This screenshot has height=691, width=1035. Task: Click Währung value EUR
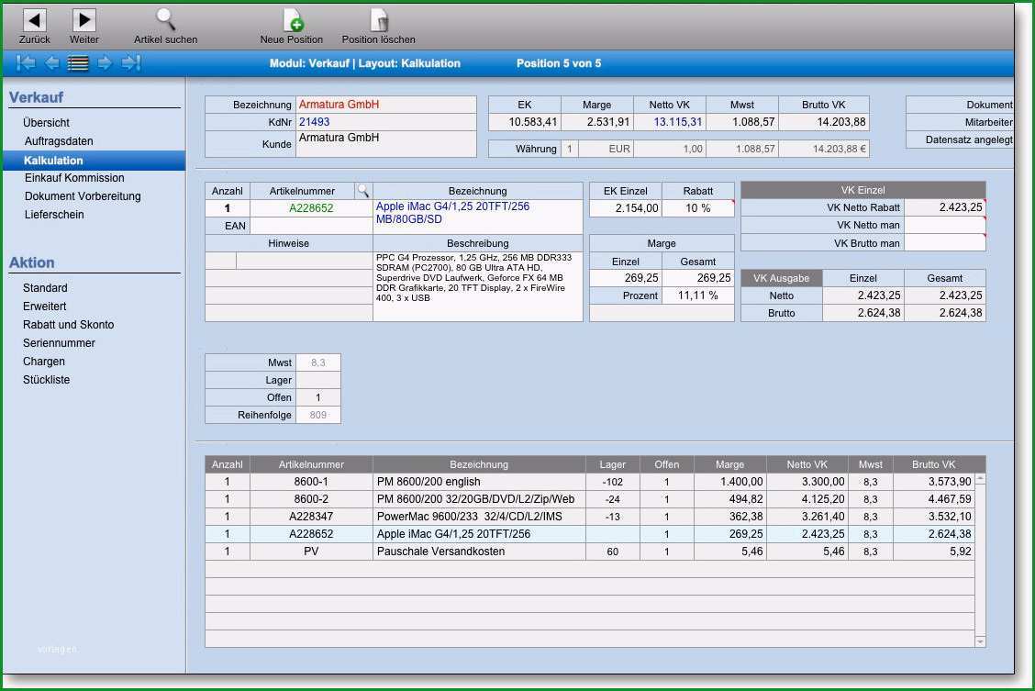[x=606, y=150]
